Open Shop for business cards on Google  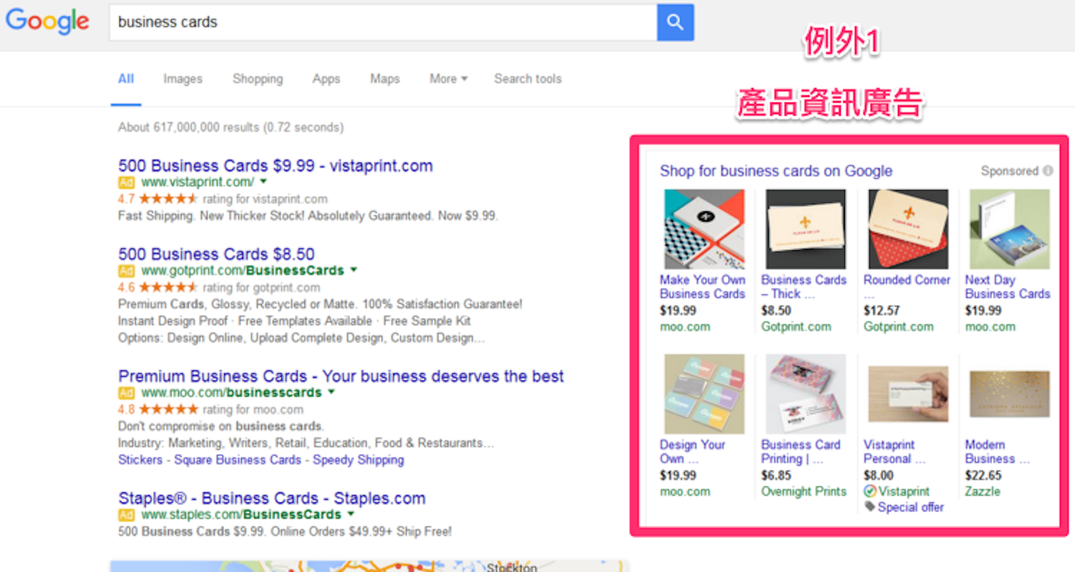pyautogui.click(x=776, y=171)
